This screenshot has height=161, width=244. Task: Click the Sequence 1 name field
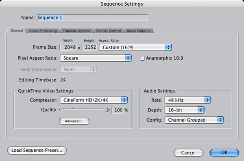click(x=92, y=17)
